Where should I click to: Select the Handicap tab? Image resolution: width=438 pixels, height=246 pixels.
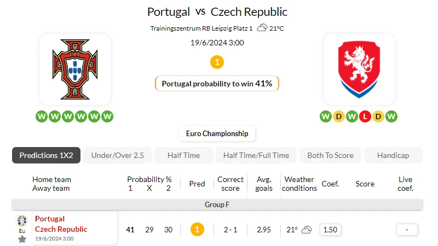click(x=393, y=155)
